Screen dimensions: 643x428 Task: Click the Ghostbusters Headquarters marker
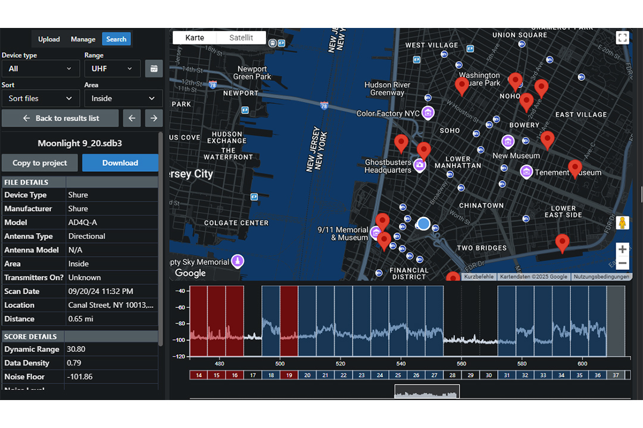(419, 165)
